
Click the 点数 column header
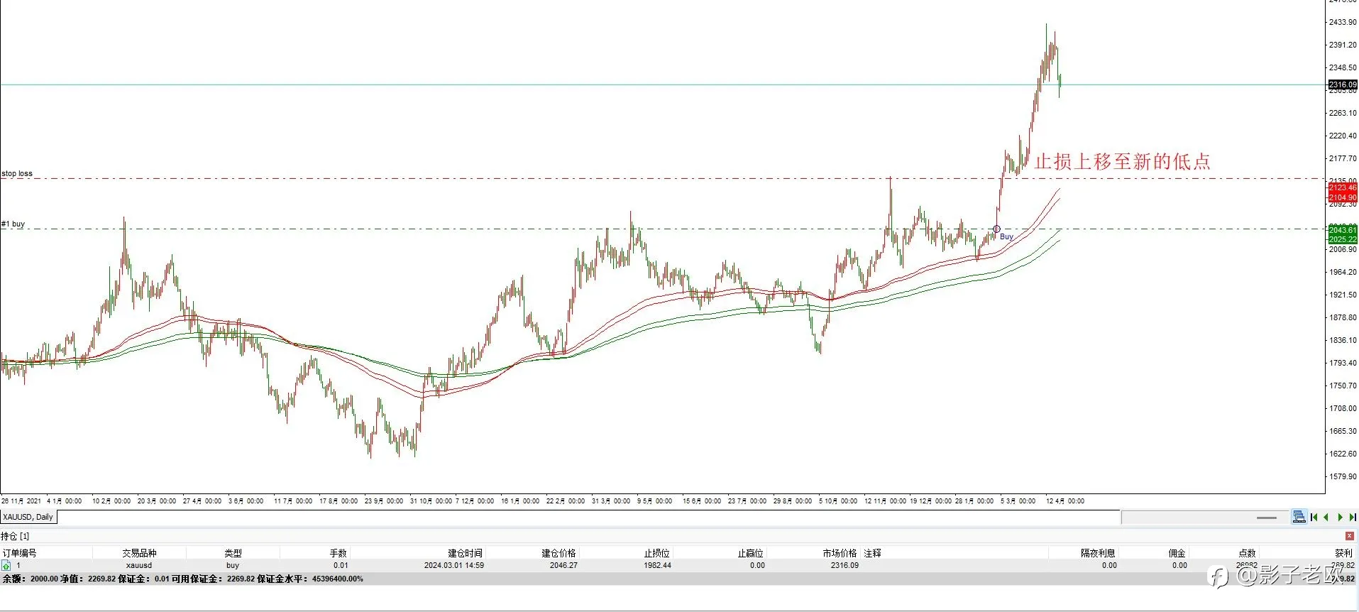pos(1247,553)
